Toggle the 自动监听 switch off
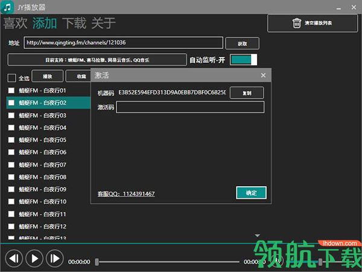The width and height of the screenshot is (362, 272). 244,60
